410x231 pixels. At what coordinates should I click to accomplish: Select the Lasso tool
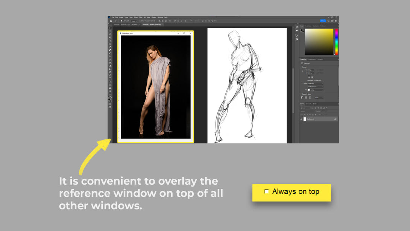coord(110,34)
